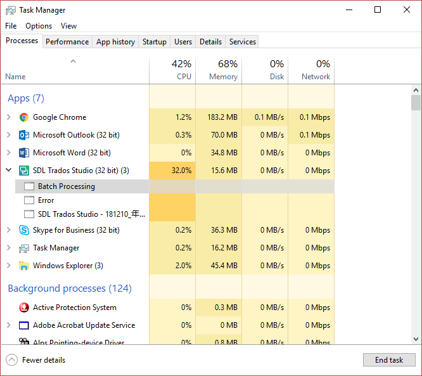Screen dimensions: 422x376
Task: Expand the Skype for Business group
Action: click(9, 230)
